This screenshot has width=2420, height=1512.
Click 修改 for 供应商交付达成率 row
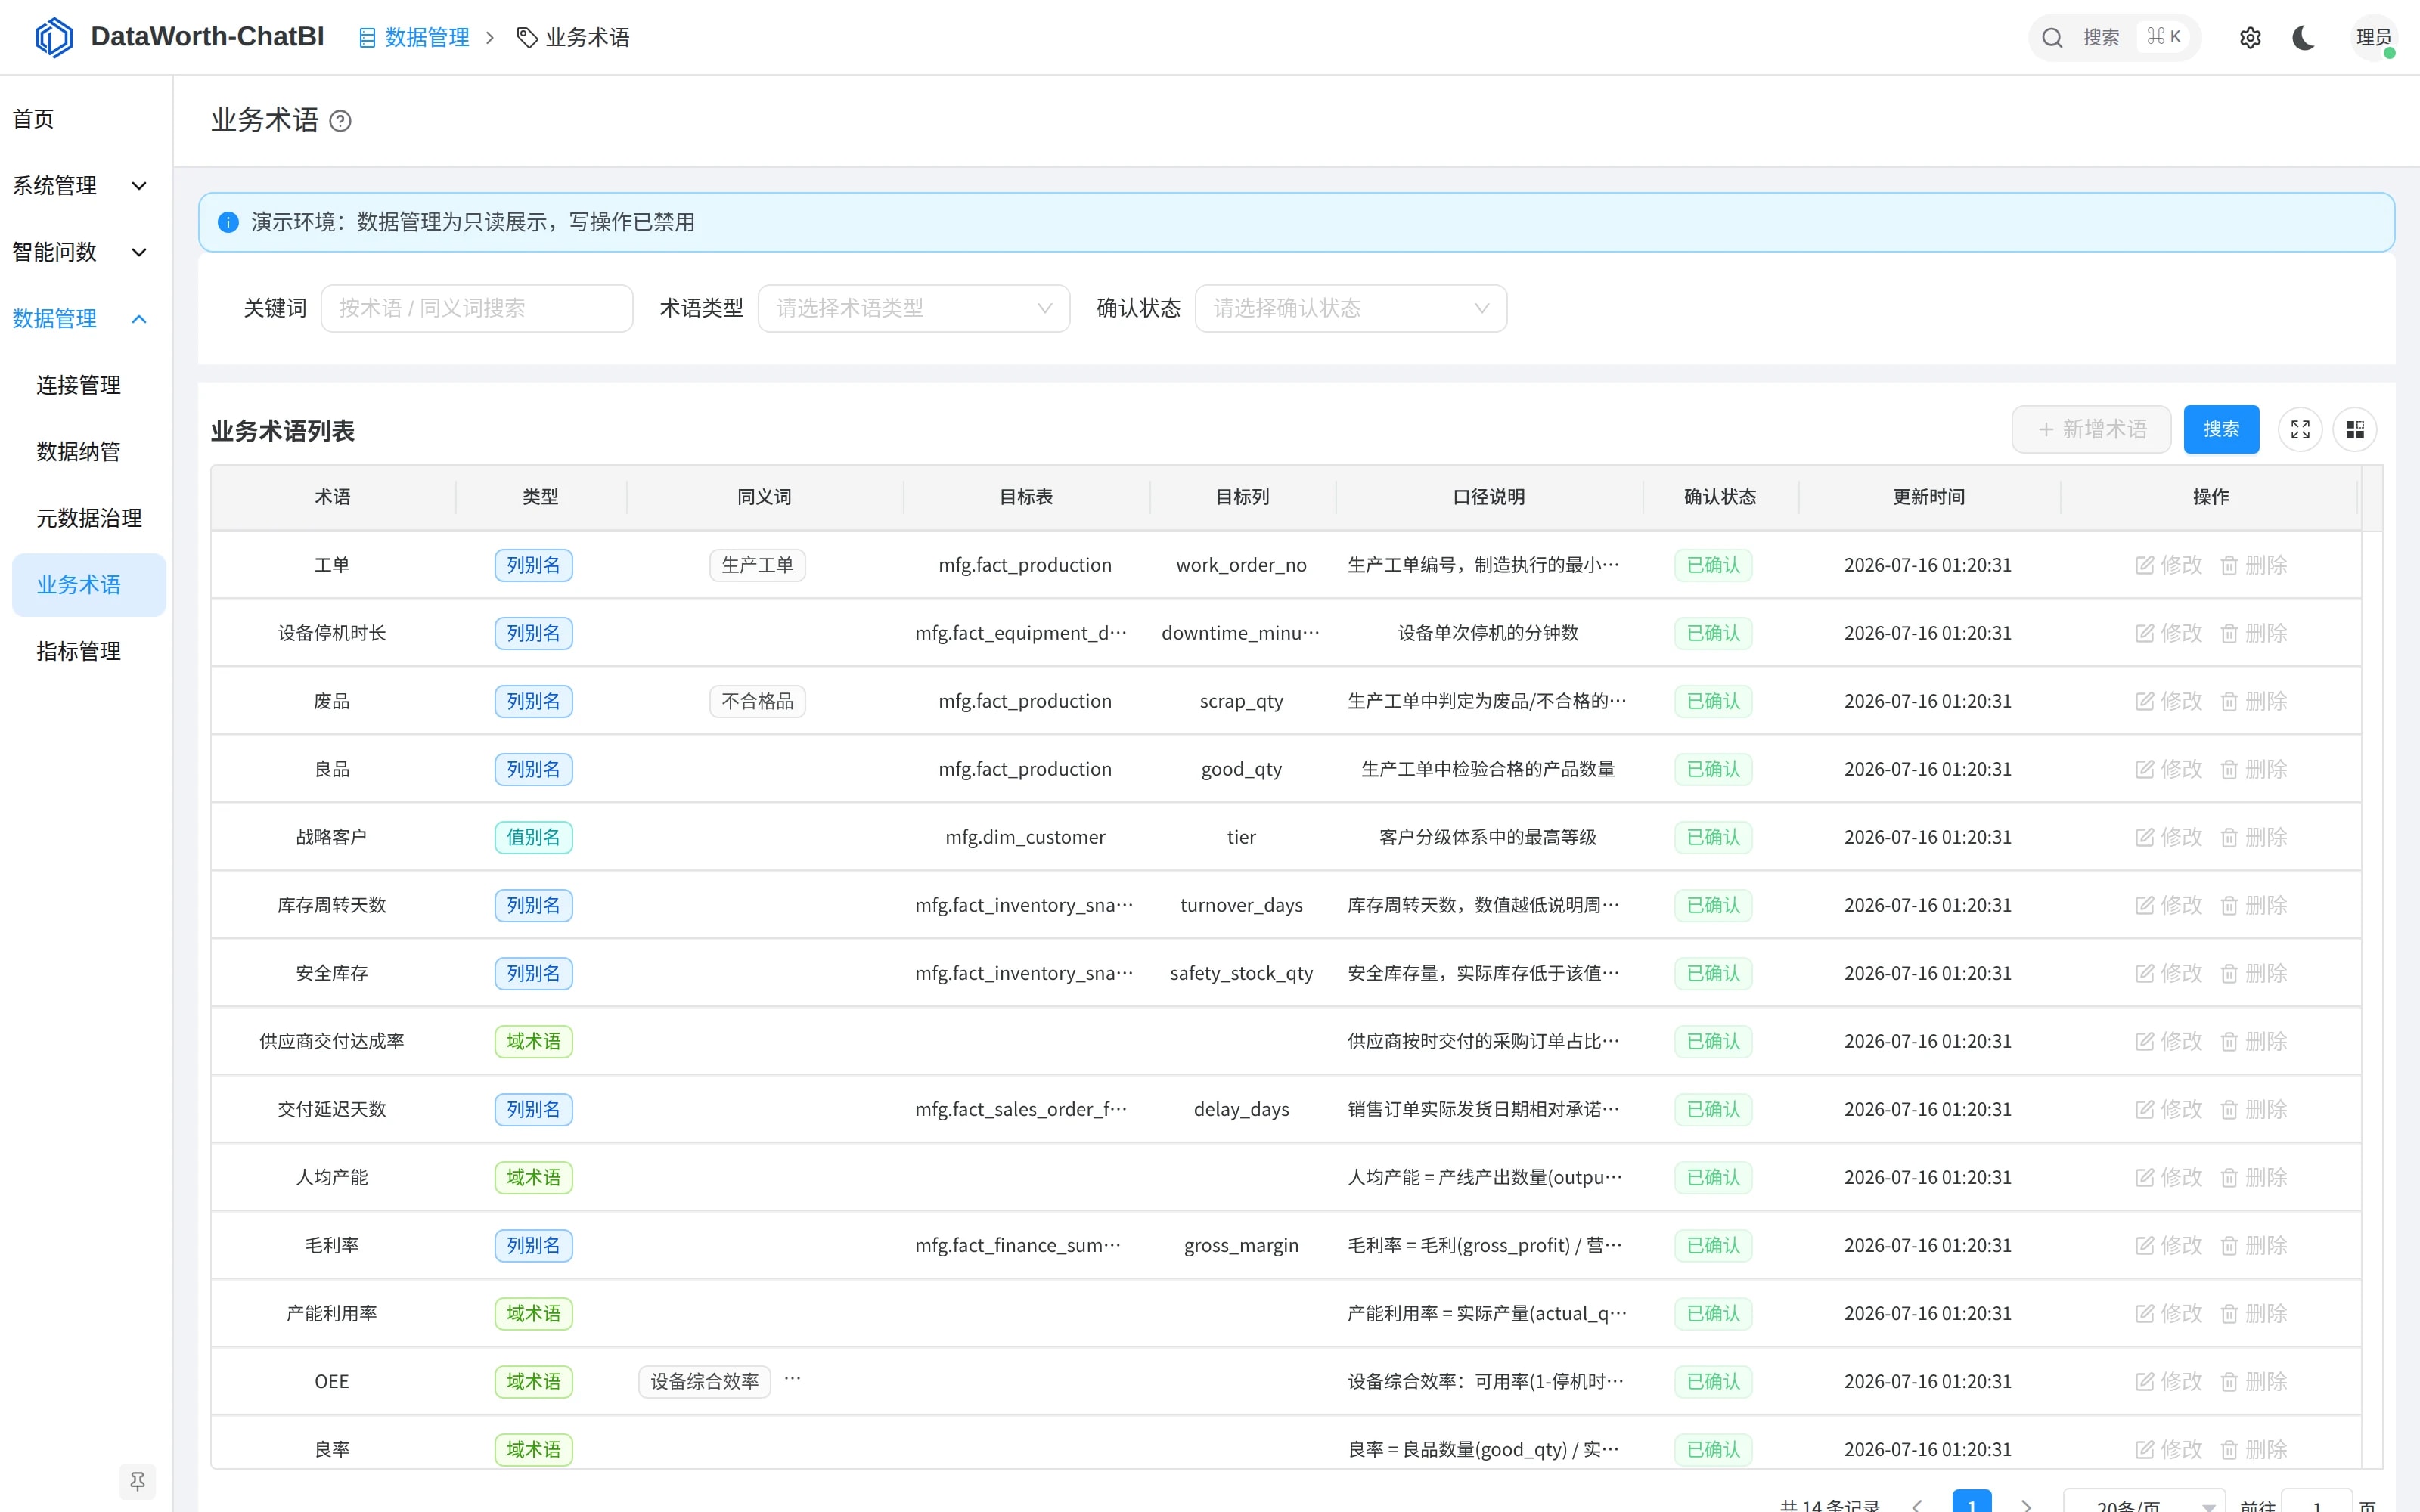[2168, 1041]
